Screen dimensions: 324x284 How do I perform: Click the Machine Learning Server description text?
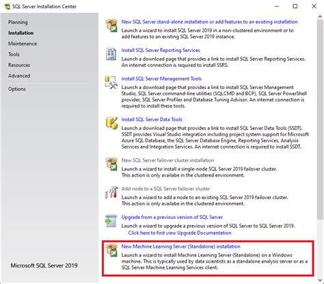pyautogui.click(x=215, y=261)
